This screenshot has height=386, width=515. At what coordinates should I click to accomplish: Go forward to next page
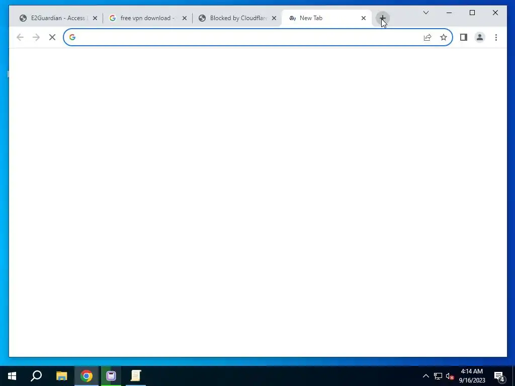tap(36, 37)
